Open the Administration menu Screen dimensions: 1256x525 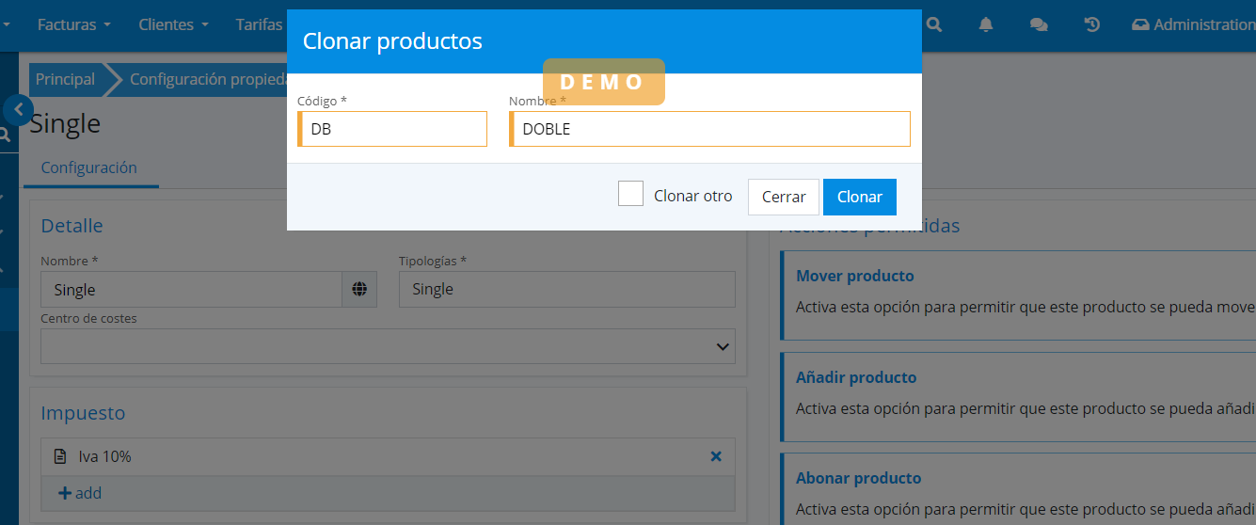pos(1195,25)
